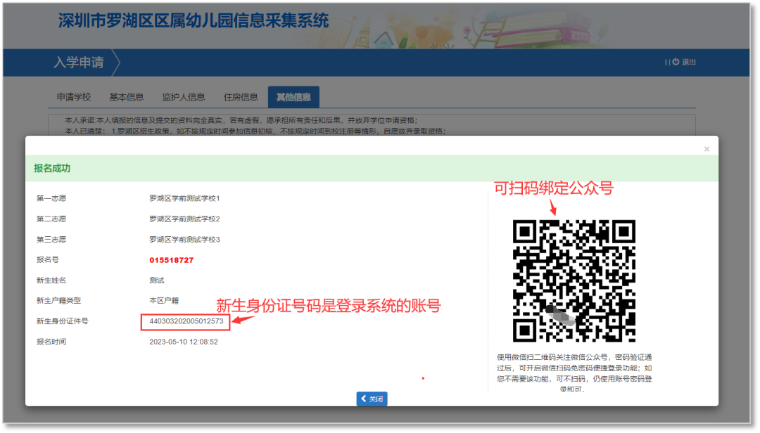Go to the 住房信息 tab
Image resolution: width=760 pixels, height=433 pixels.
tap(241, 97)
